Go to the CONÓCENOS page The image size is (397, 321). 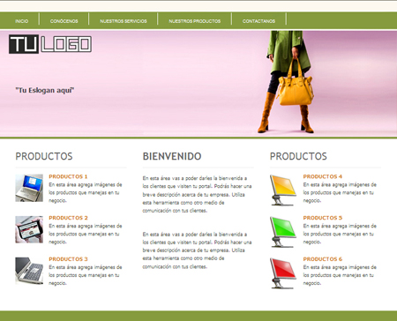click(x=64, y=21)
